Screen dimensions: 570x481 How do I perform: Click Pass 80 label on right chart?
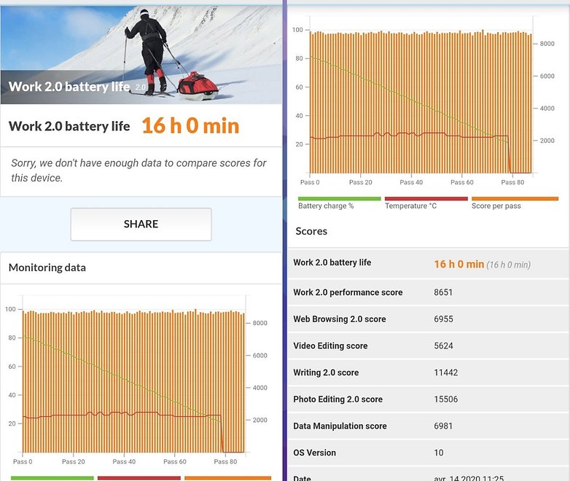[512, 182]
